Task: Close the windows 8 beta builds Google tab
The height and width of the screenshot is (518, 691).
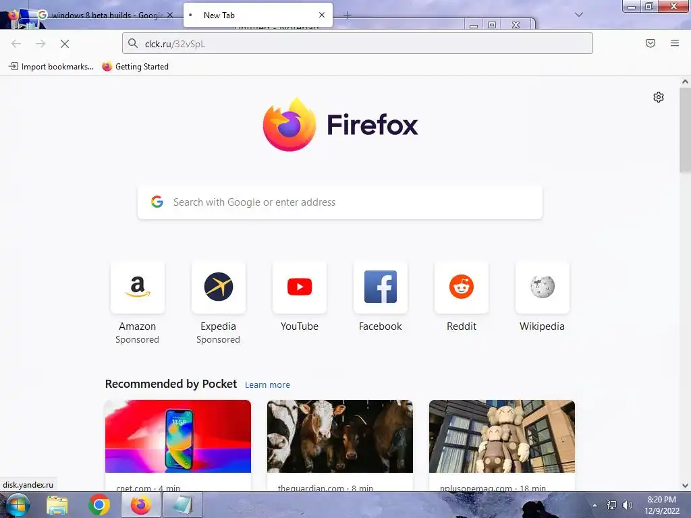Action: (x=169, y=15)
